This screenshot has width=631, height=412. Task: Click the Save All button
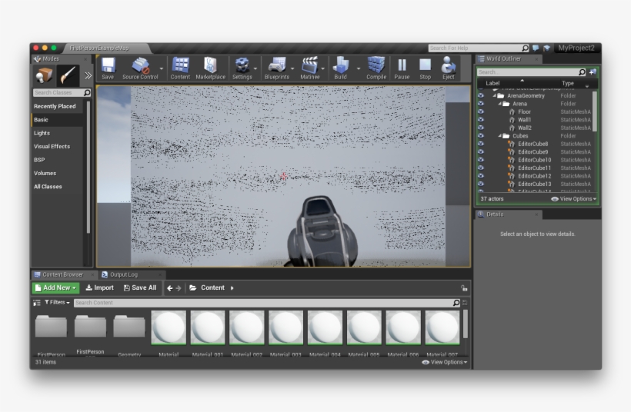140,287
